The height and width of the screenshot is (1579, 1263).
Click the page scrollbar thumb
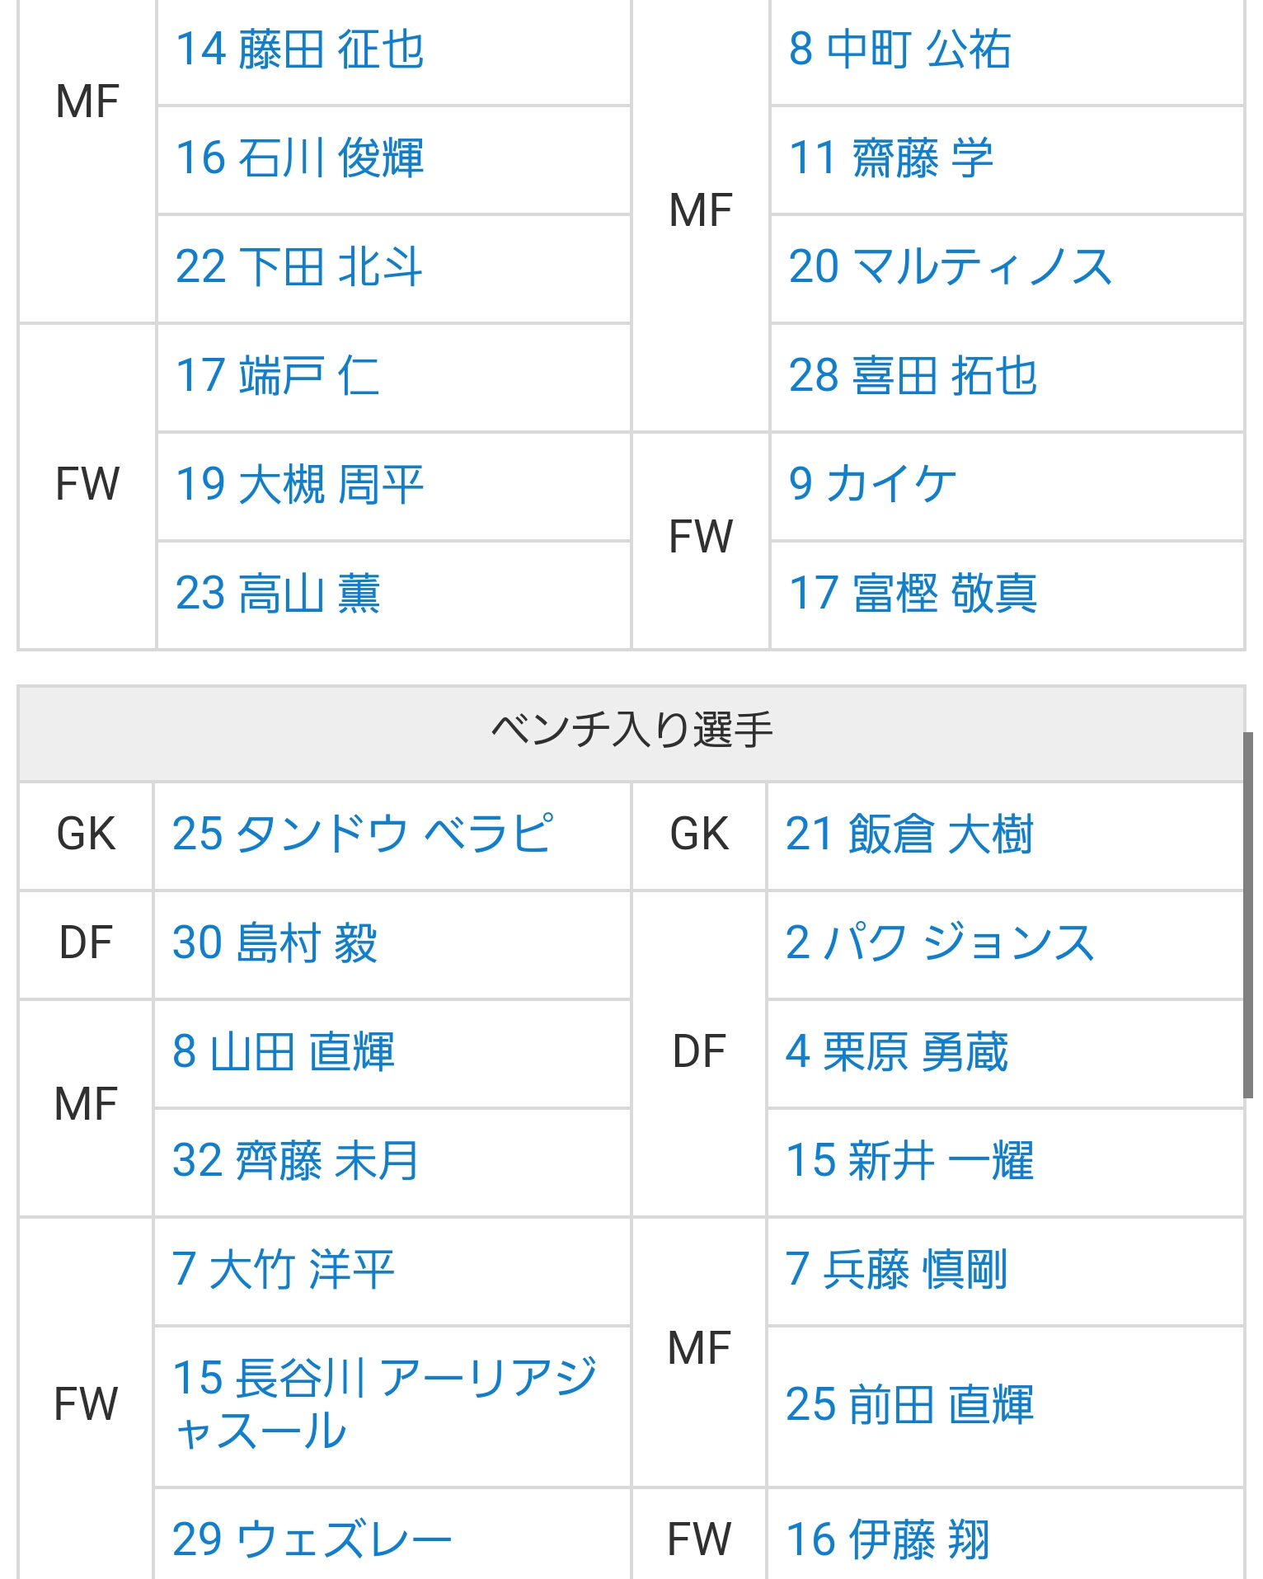[x=1248, y=914]
